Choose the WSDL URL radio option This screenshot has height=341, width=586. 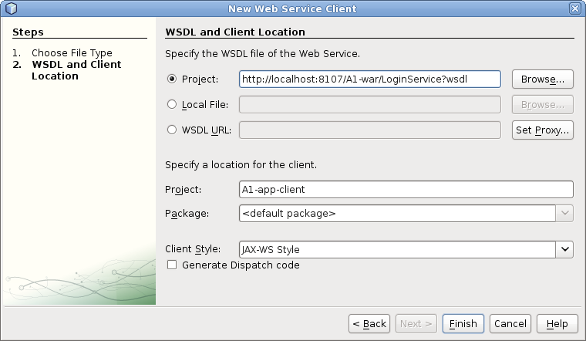(x=172, y=130)
